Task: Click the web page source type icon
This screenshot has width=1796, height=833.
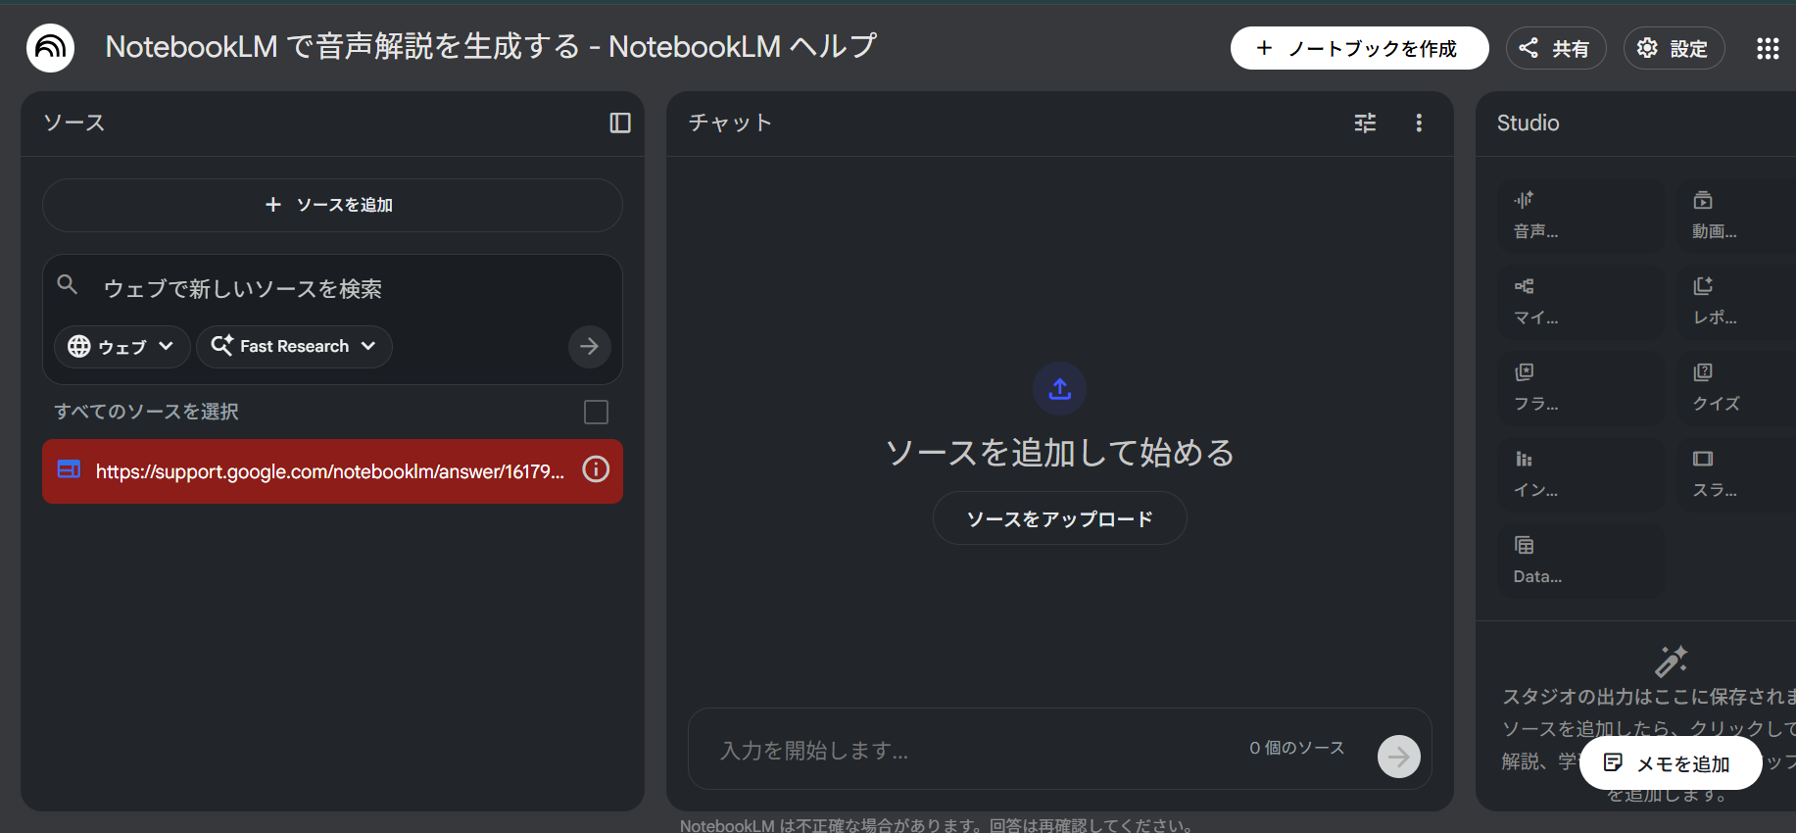Action: tap(69, 469)
